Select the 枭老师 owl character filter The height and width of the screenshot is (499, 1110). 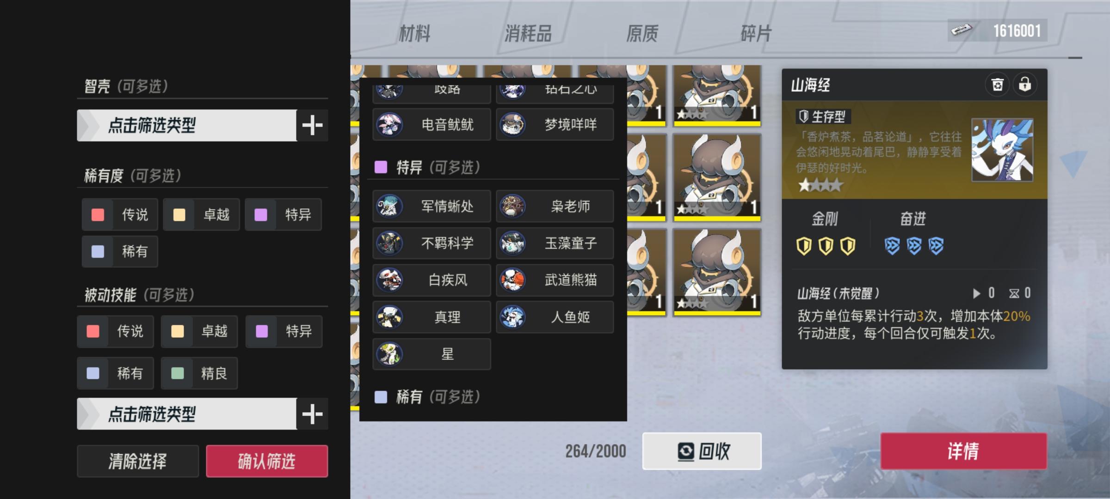tap(555, 206)
